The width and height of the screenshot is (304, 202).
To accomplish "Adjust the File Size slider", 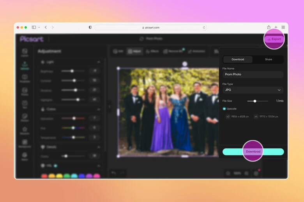I will pyautogui.click(x=258, y=101).
